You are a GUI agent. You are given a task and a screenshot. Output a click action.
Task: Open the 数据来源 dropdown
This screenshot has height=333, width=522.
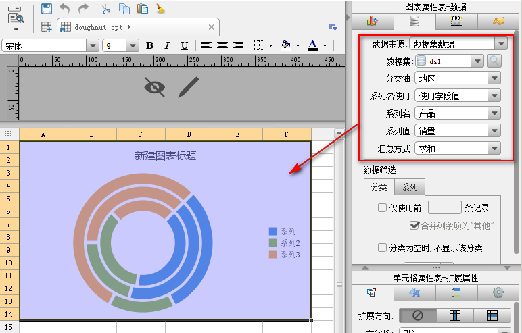point(500,44)
